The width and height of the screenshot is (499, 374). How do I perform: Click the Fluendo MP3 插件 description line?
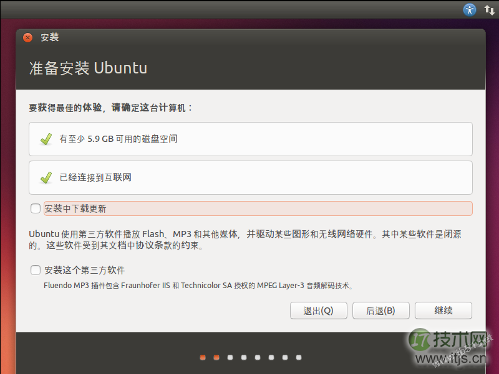pos(198,286)
